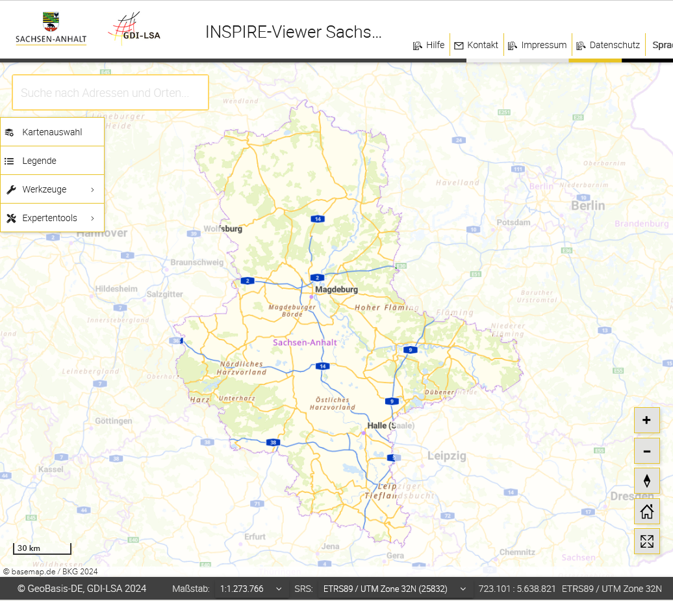Reset map orientation with compass icon
Viewport: 673px width, 601px height.
click(646, 481)
